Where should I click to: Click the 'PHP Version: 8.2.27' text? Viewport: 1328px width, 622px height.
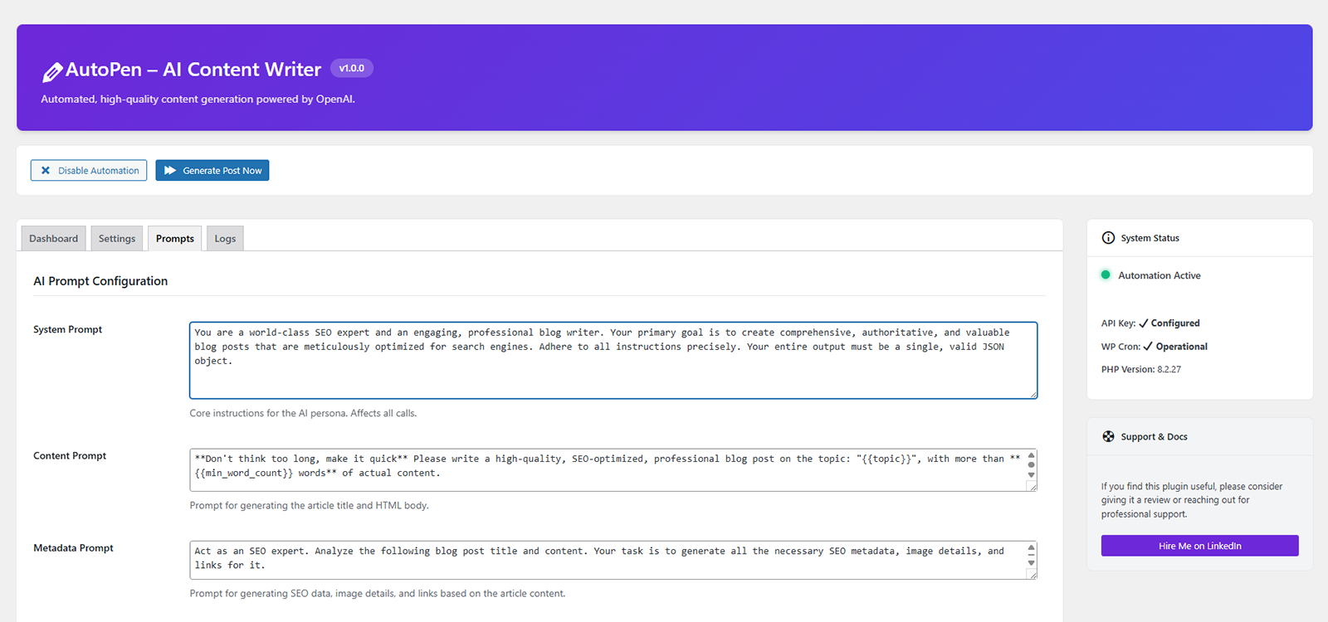(x=1141, y=369)
